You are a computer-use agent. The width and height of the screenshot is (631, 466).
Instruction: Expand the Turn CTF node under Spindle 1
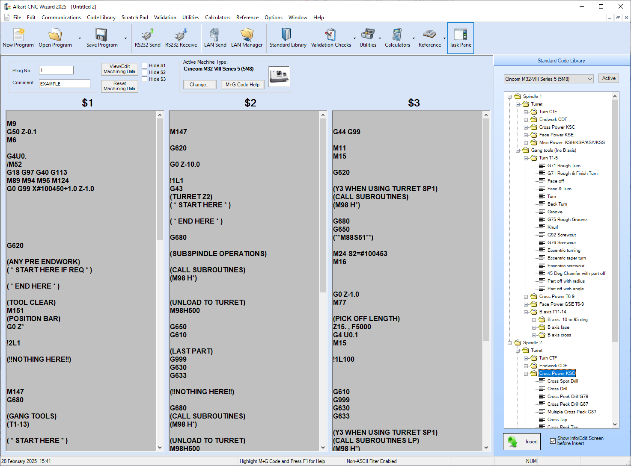coord(526,112)
